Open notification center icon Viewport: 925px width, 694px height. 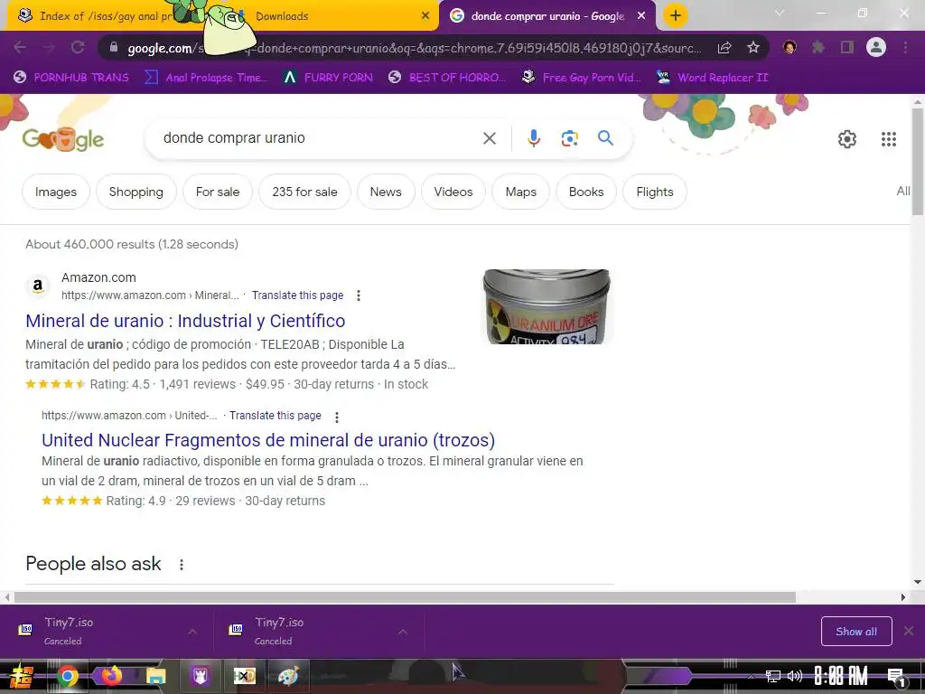pos(896,676)
